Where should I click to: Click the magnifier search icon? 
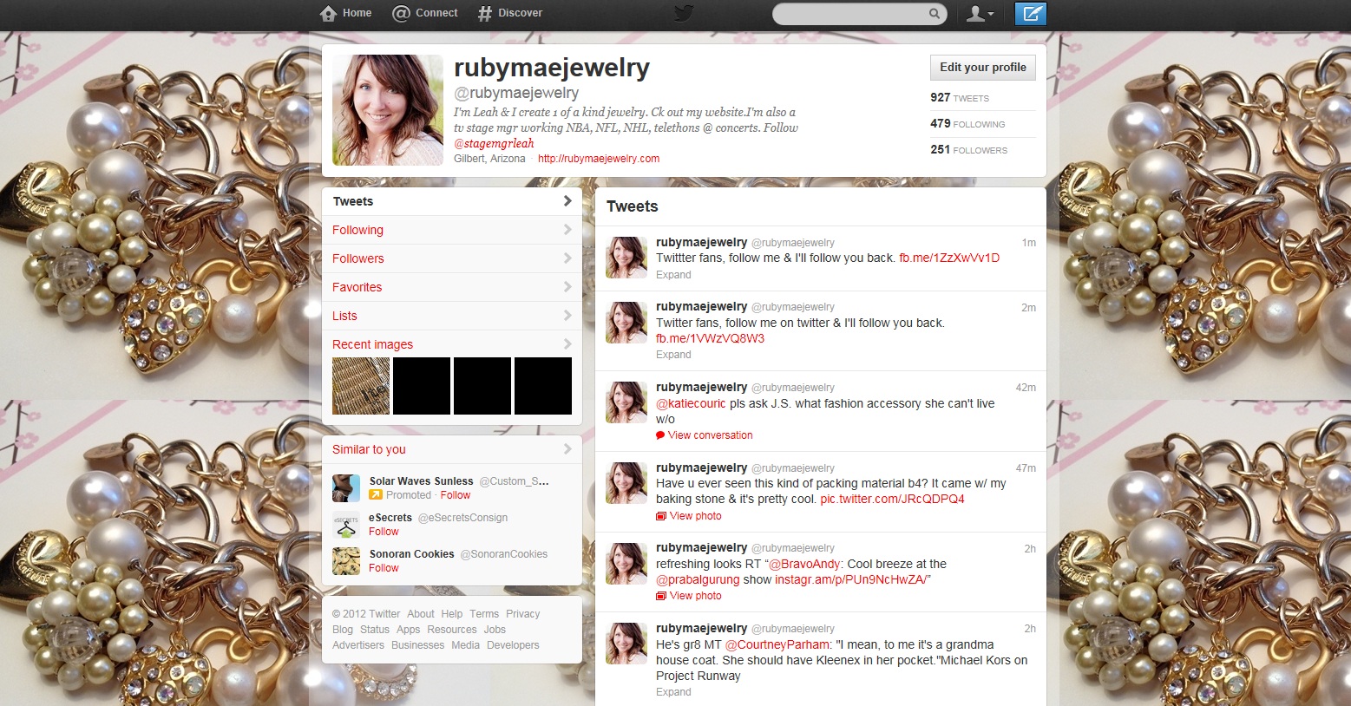click(x=935, y=14)
